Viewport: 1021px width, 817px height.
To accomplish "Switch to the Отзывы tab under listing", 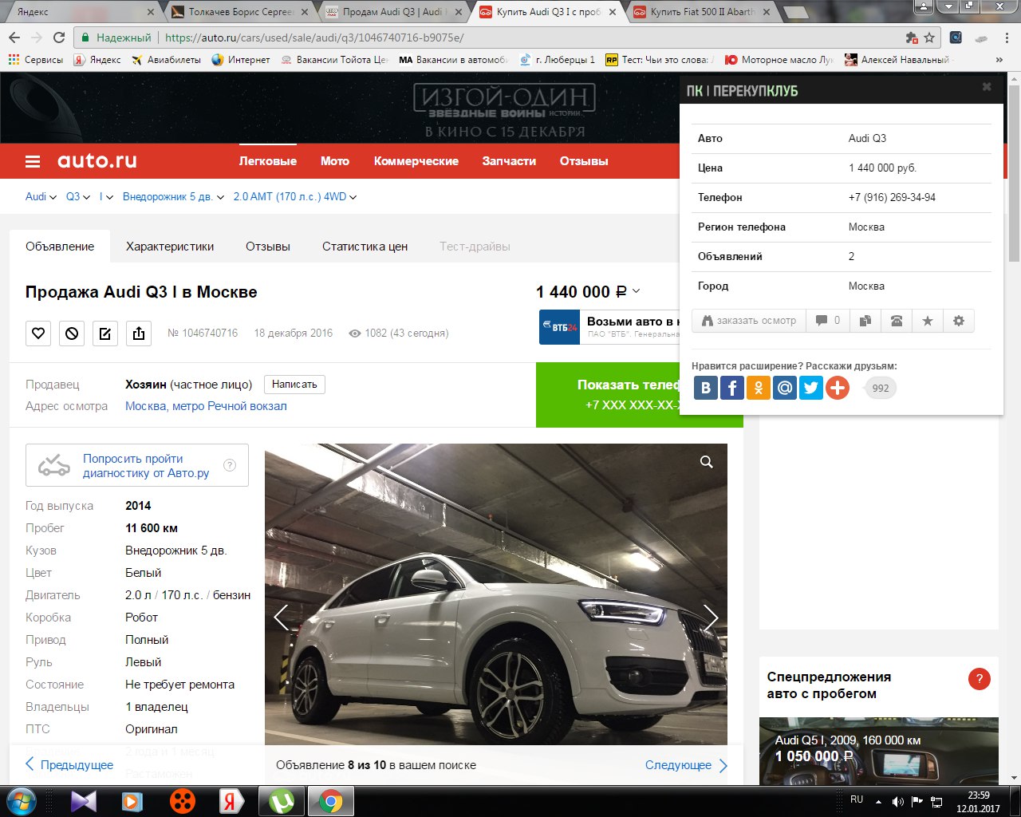I will 268,247.
